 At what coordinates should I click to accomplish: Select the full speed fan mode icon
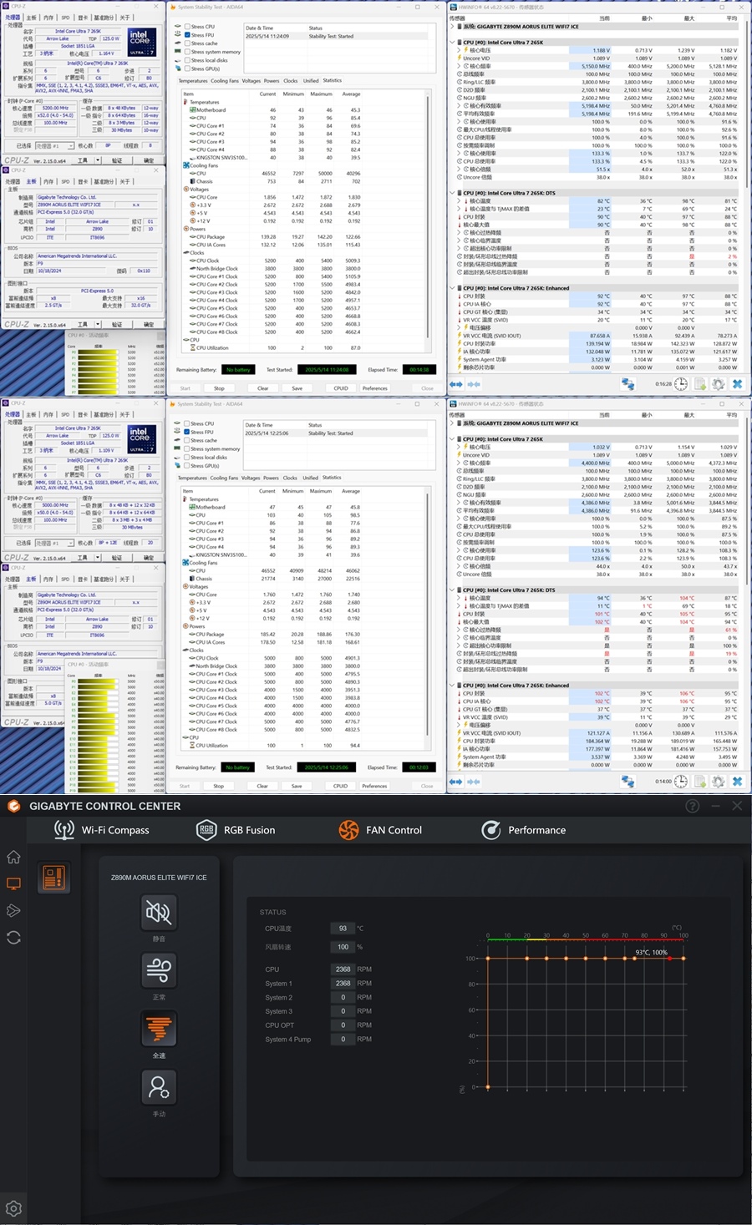coord(159,1029)
